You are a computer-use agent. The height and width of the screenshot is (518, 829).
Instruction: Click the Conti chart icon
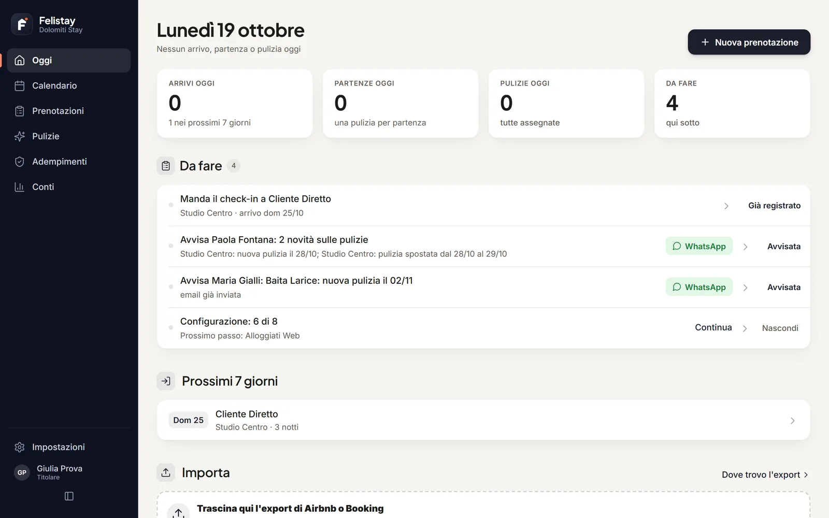[20, 187]
